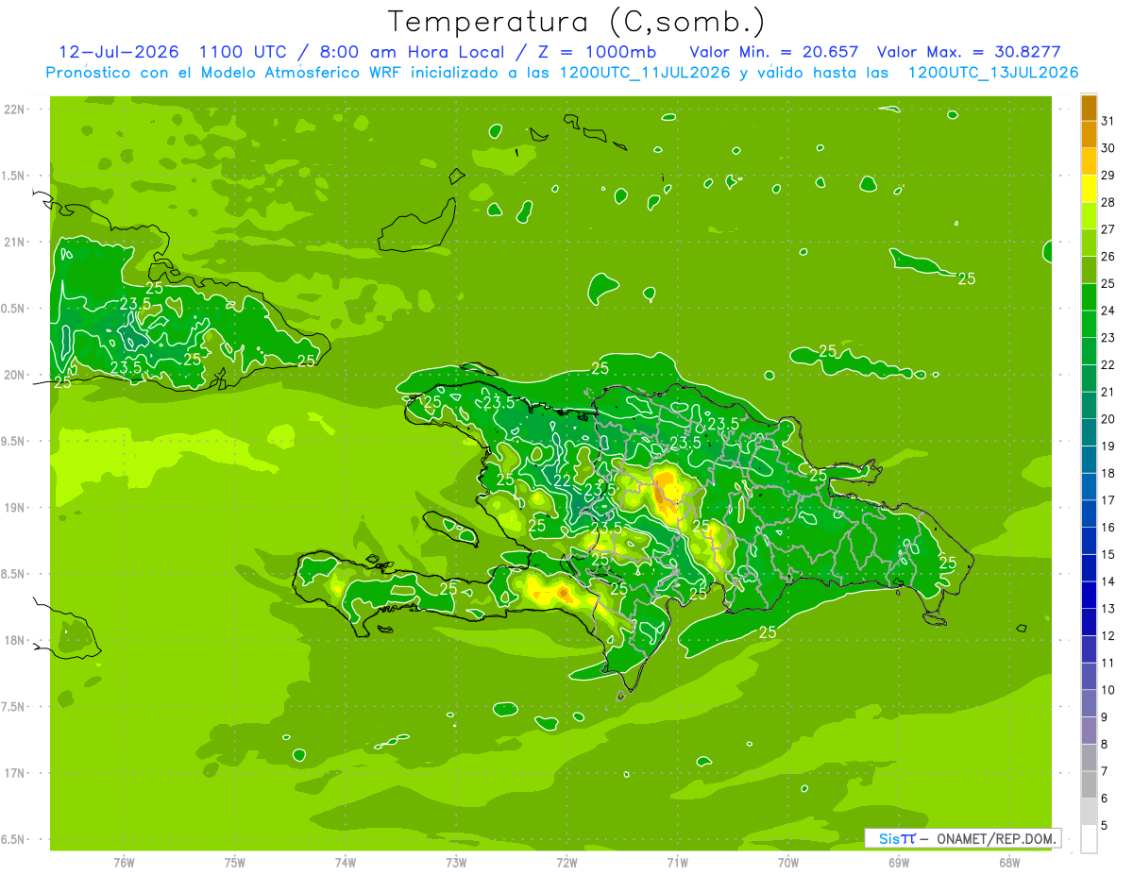Screen dimensions: 1133x875
Task: Click the 75W longitude axis label
Action: (x=234, y=862)
